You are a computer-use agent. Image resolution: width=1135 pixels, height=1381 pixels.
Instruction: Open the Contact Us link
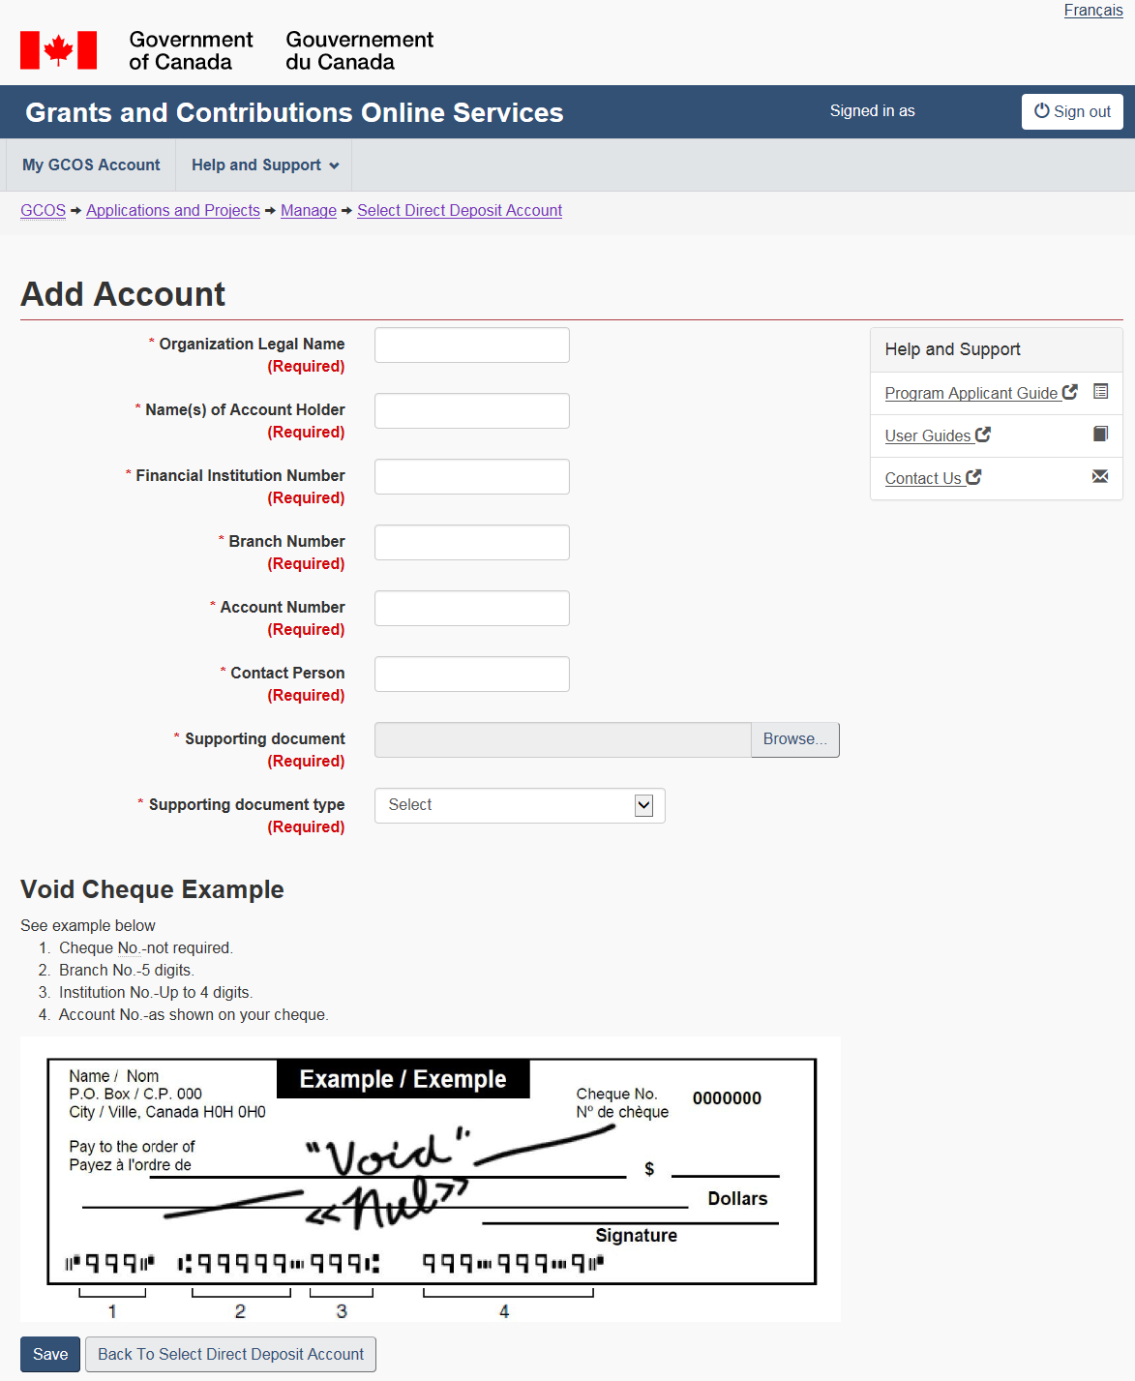pos(924,478)
